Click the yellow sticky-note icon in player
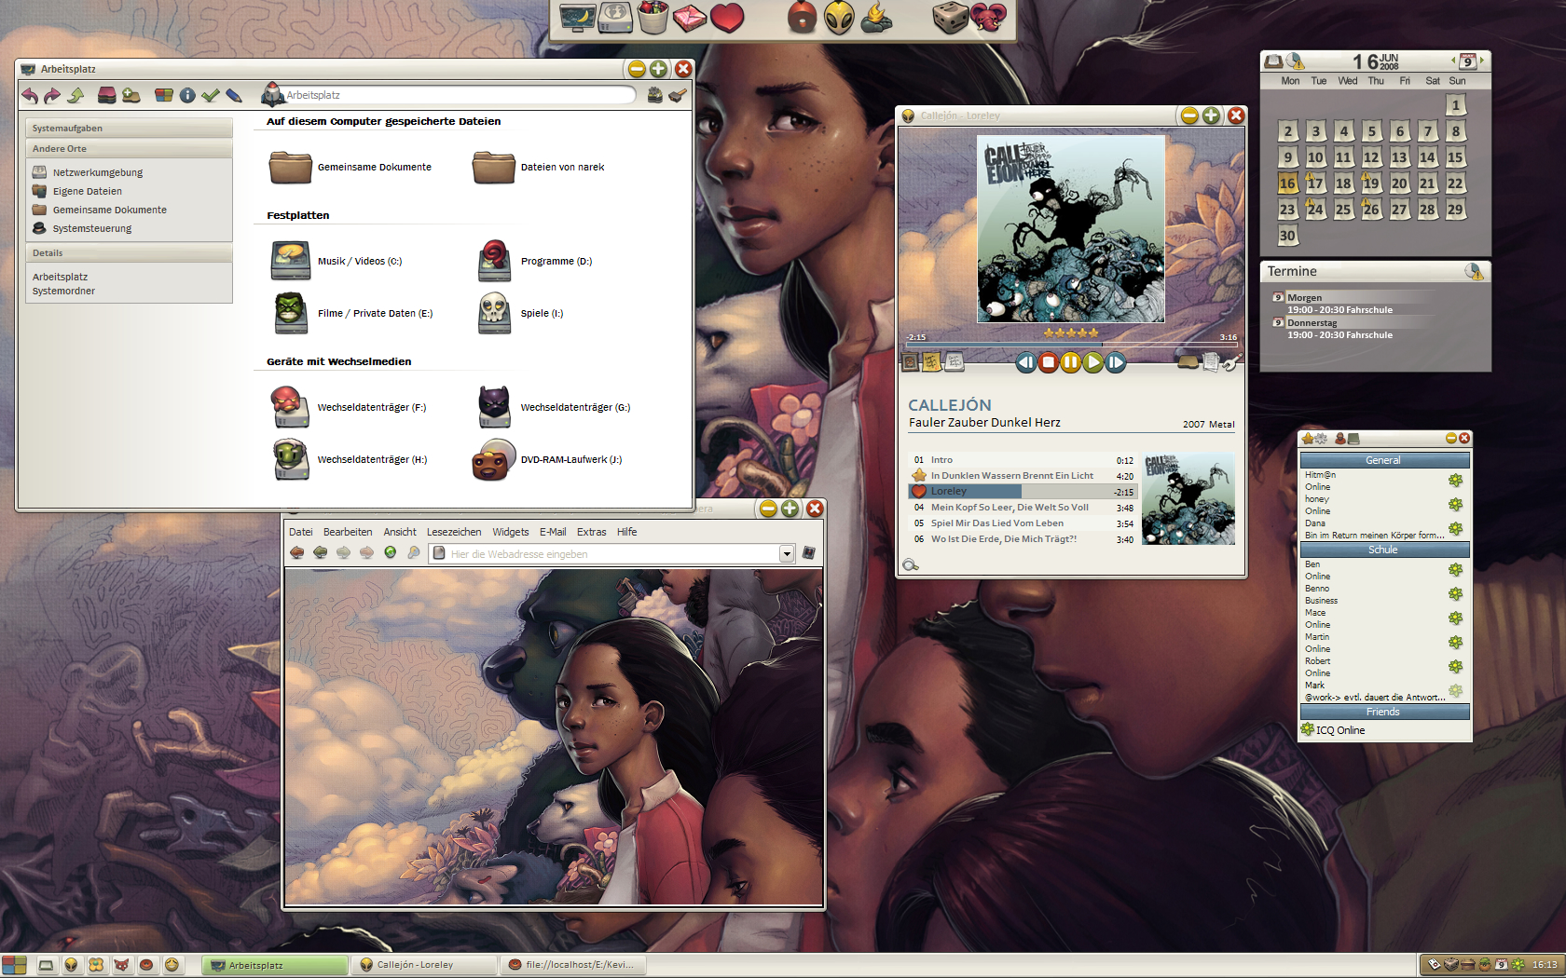This screenshot has height=978, width=1566. (931, 362)
